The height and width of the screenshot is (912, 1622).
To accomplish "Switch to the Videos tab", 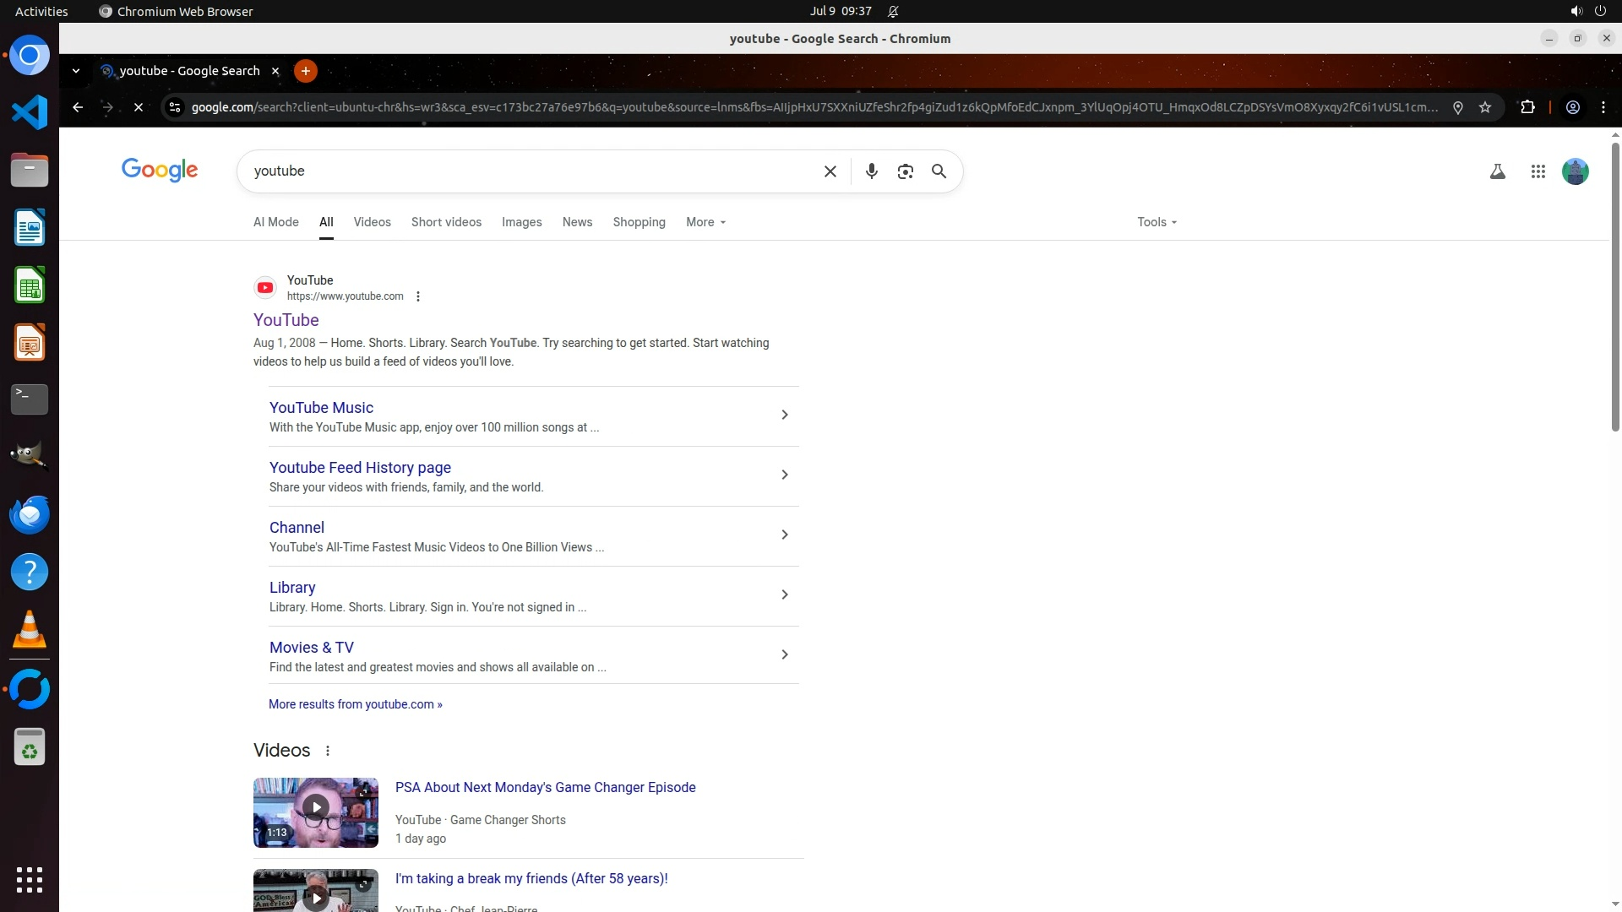I will point(372,222).
